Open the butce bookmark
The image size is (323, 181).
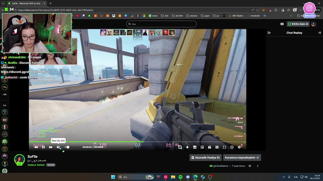[x=153, y=16]
